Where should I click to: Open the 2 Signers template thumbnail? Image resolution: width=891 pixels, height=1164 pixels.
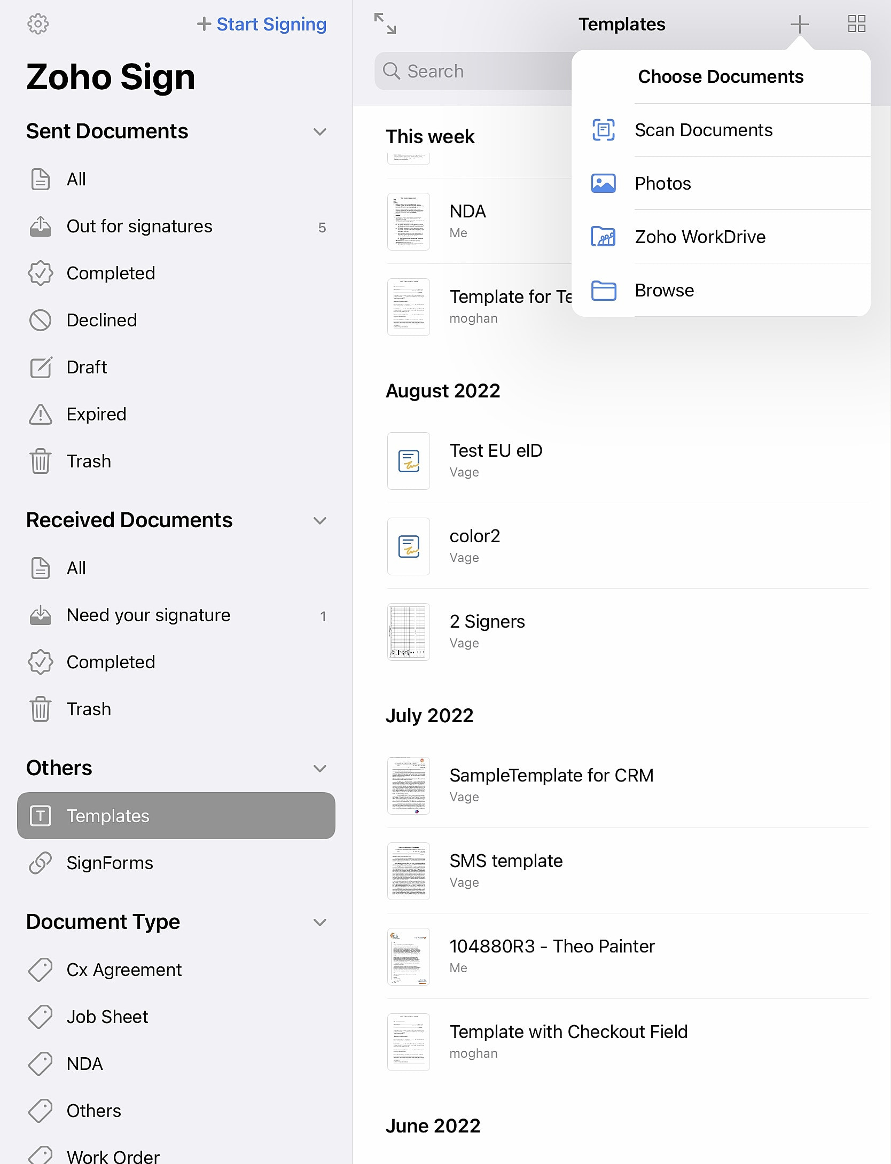pos(409,632)
